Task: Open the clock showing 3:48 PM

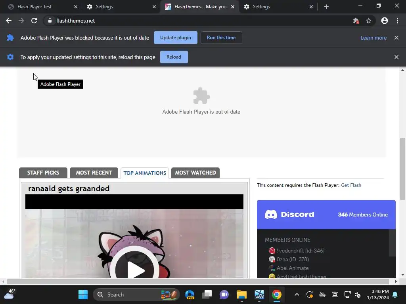Action: tap(378, 294)
